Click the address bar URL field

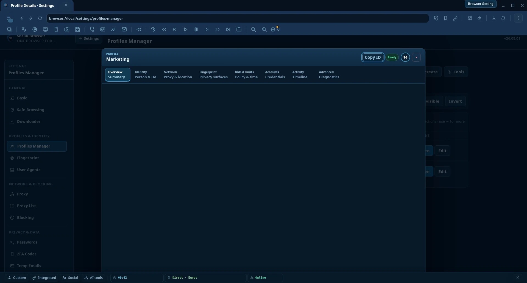coord(238,18)
